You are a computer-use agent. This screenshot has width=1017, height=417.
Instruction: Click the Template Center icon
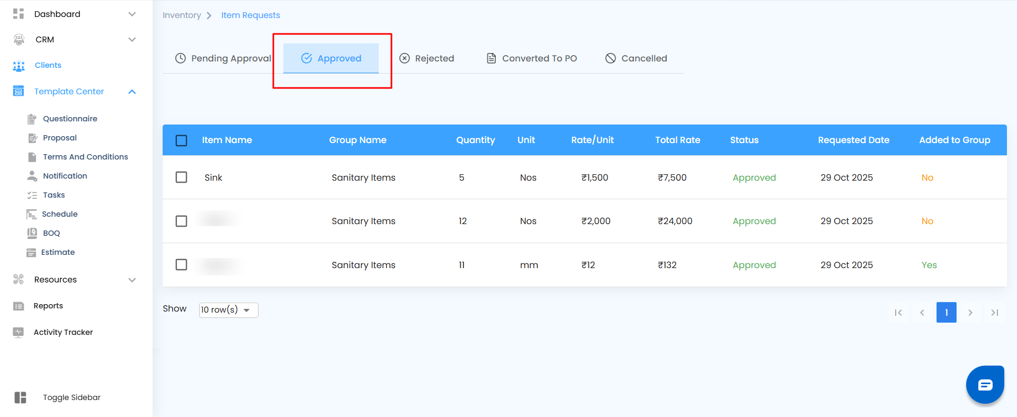(x=19, y=92)
